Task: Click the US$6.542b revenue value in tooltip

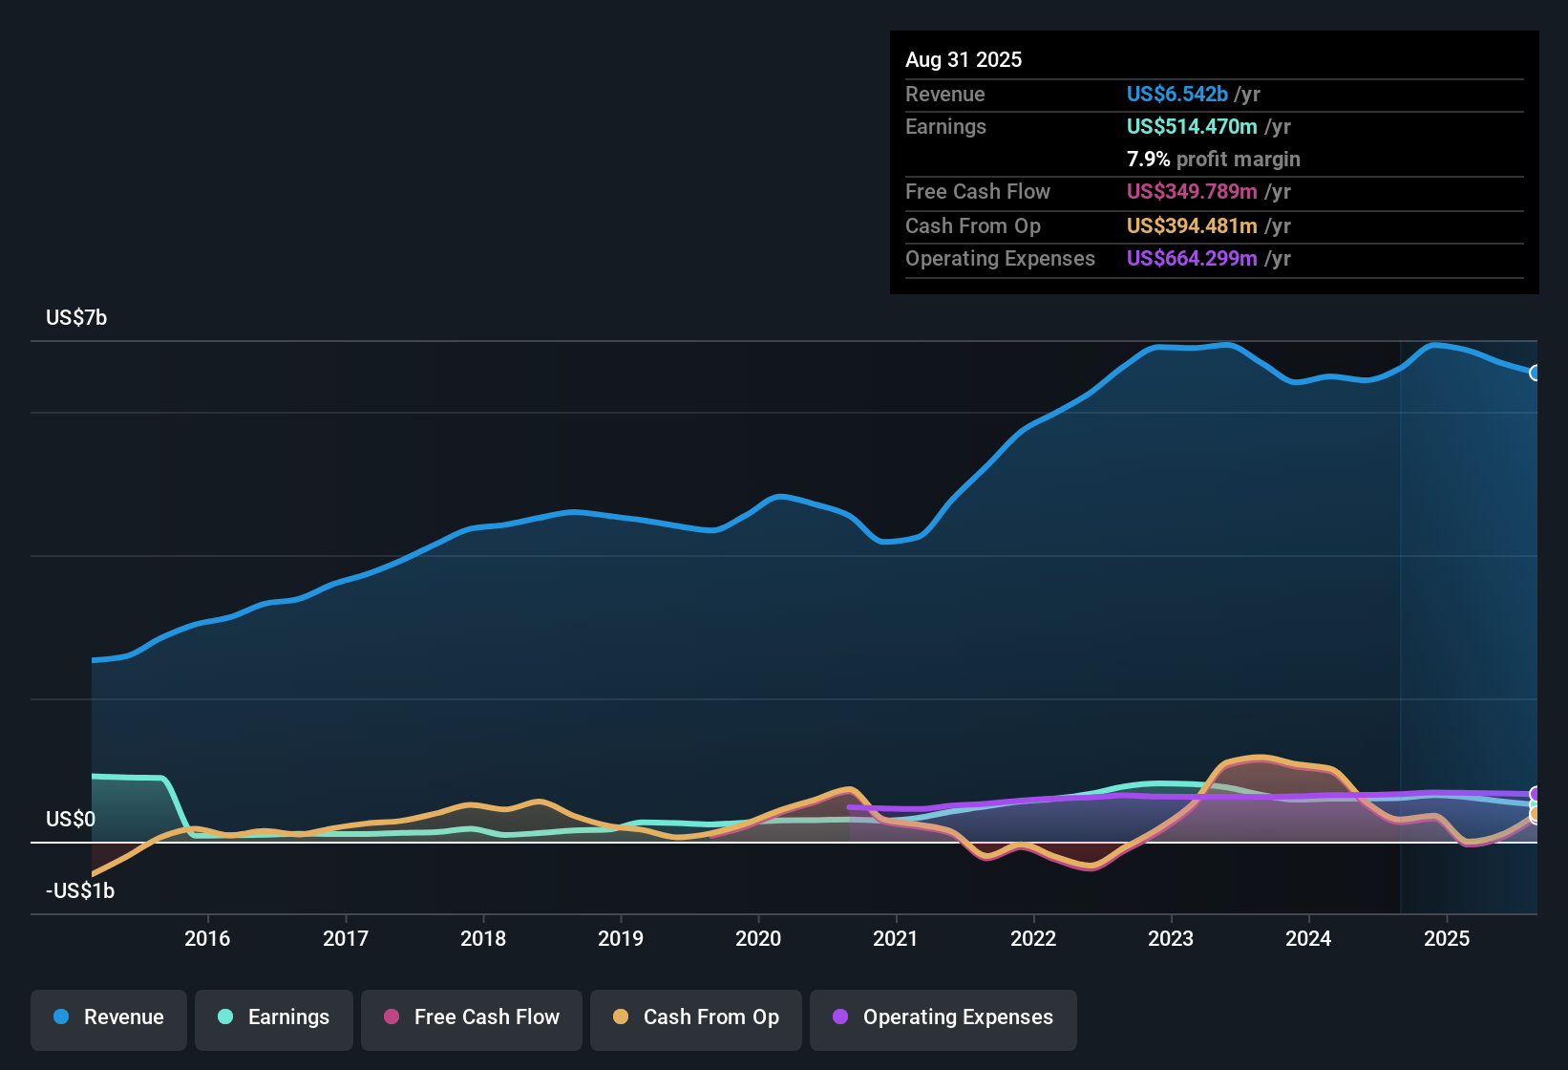Action: (x=1176, y=94)
